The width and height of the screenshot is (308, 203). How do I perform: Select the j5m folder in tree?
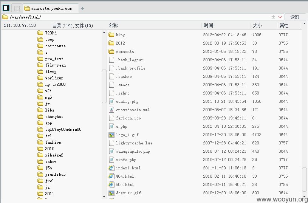(45, 168)
